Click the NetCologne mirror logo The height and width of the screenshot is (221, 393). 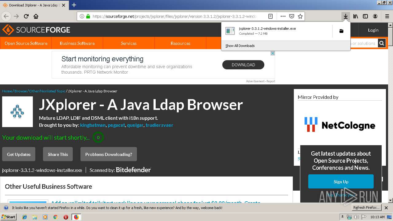tap(340, 125)
